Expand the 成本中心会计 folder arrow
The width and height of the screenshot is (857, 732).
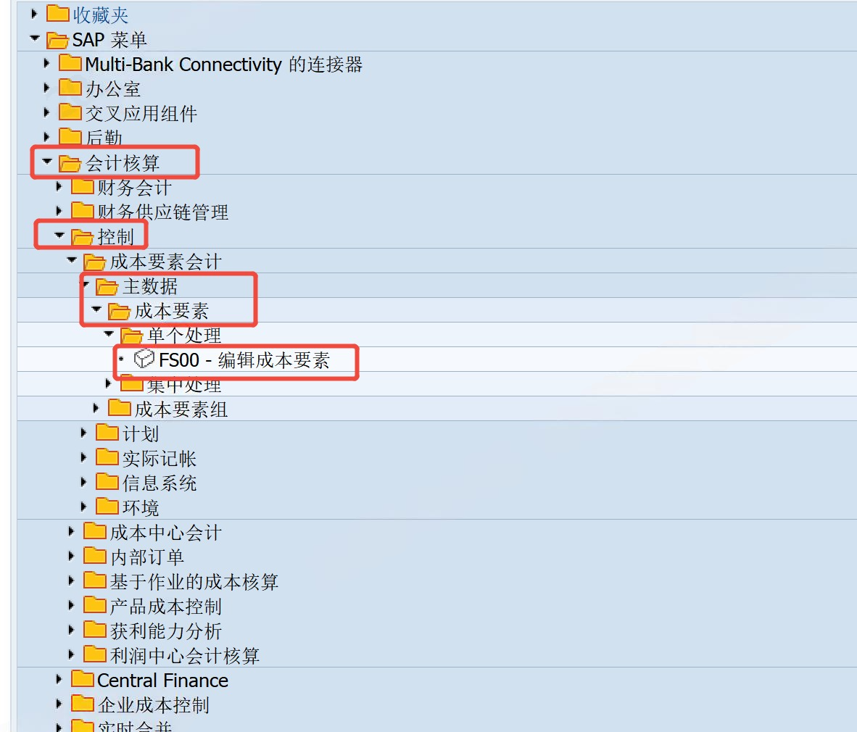(71, 531)
